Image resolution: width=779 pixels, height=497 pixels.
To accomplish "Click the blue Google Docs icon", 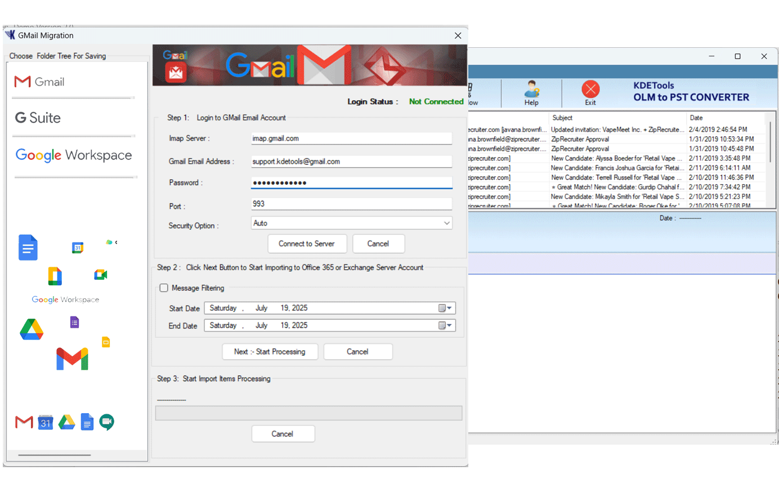I will [x=28, y=248].
